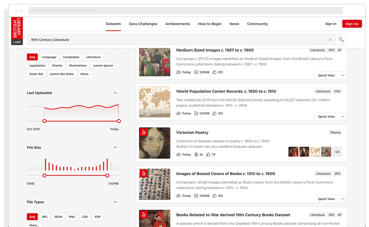The image size is (369, 227).
Task: Click the like icon on Victorian Poetry
Action: tap(208, 155)
